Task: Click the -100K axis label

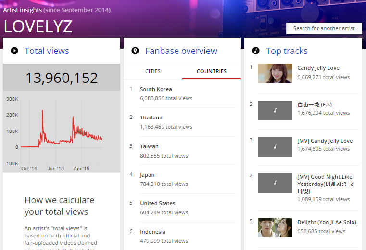Action: [12, 163]
